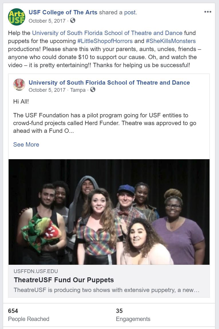
Task: Open the cast group photo thumbnail
Action: click(x=109, y=212)
